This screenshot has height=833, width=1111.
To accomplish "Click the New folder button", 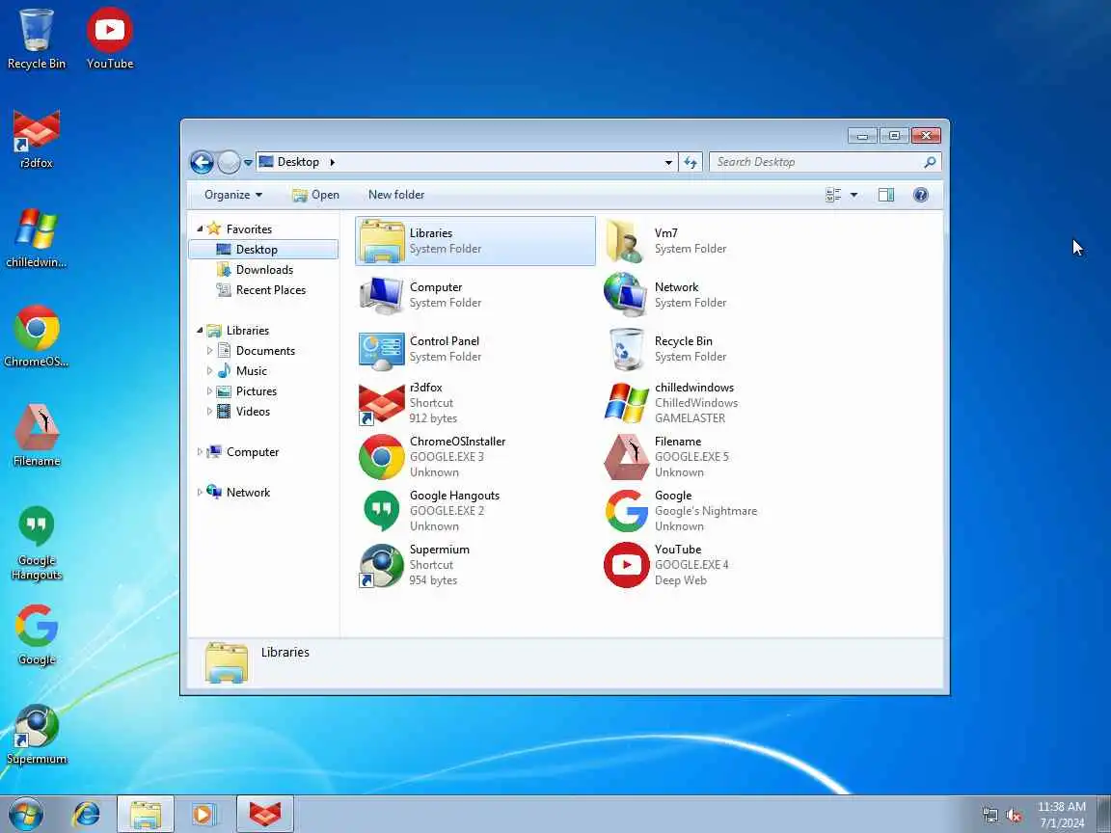I will click(396, 195).
